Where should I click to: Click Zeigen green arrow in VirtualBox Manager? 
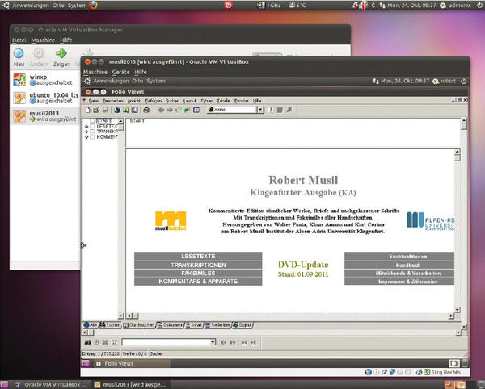coord(61,54)
